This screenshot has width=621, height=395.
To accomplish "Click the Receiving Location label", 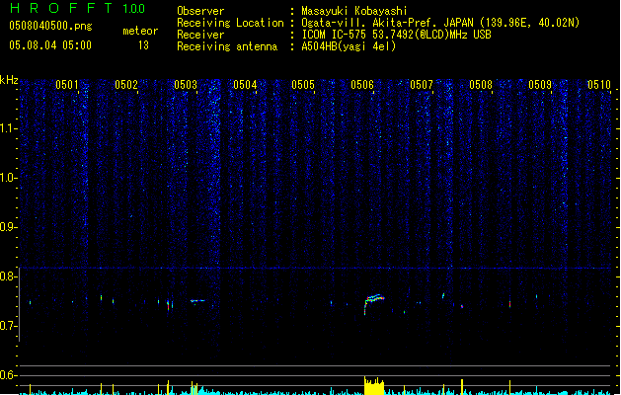I will [230, 23].
